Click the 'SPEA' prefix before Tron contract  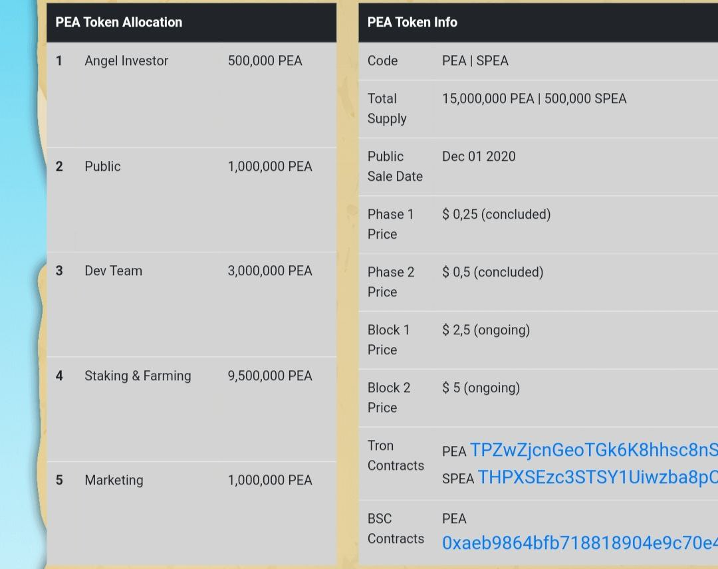pyautogui.click(x=457, y=479)
